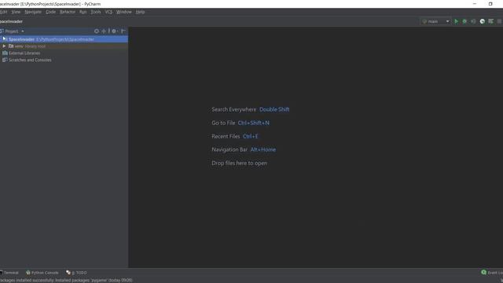Open the VCS menu

point(108,12)
